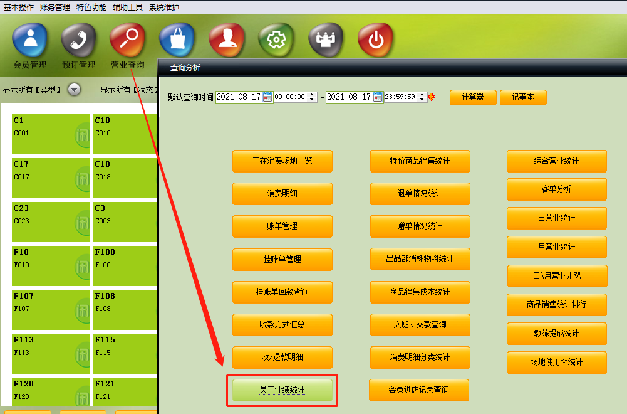Select venue tile F113
Image resolution: width=627 pixels, height=414 pixels.
coord(51,354)
